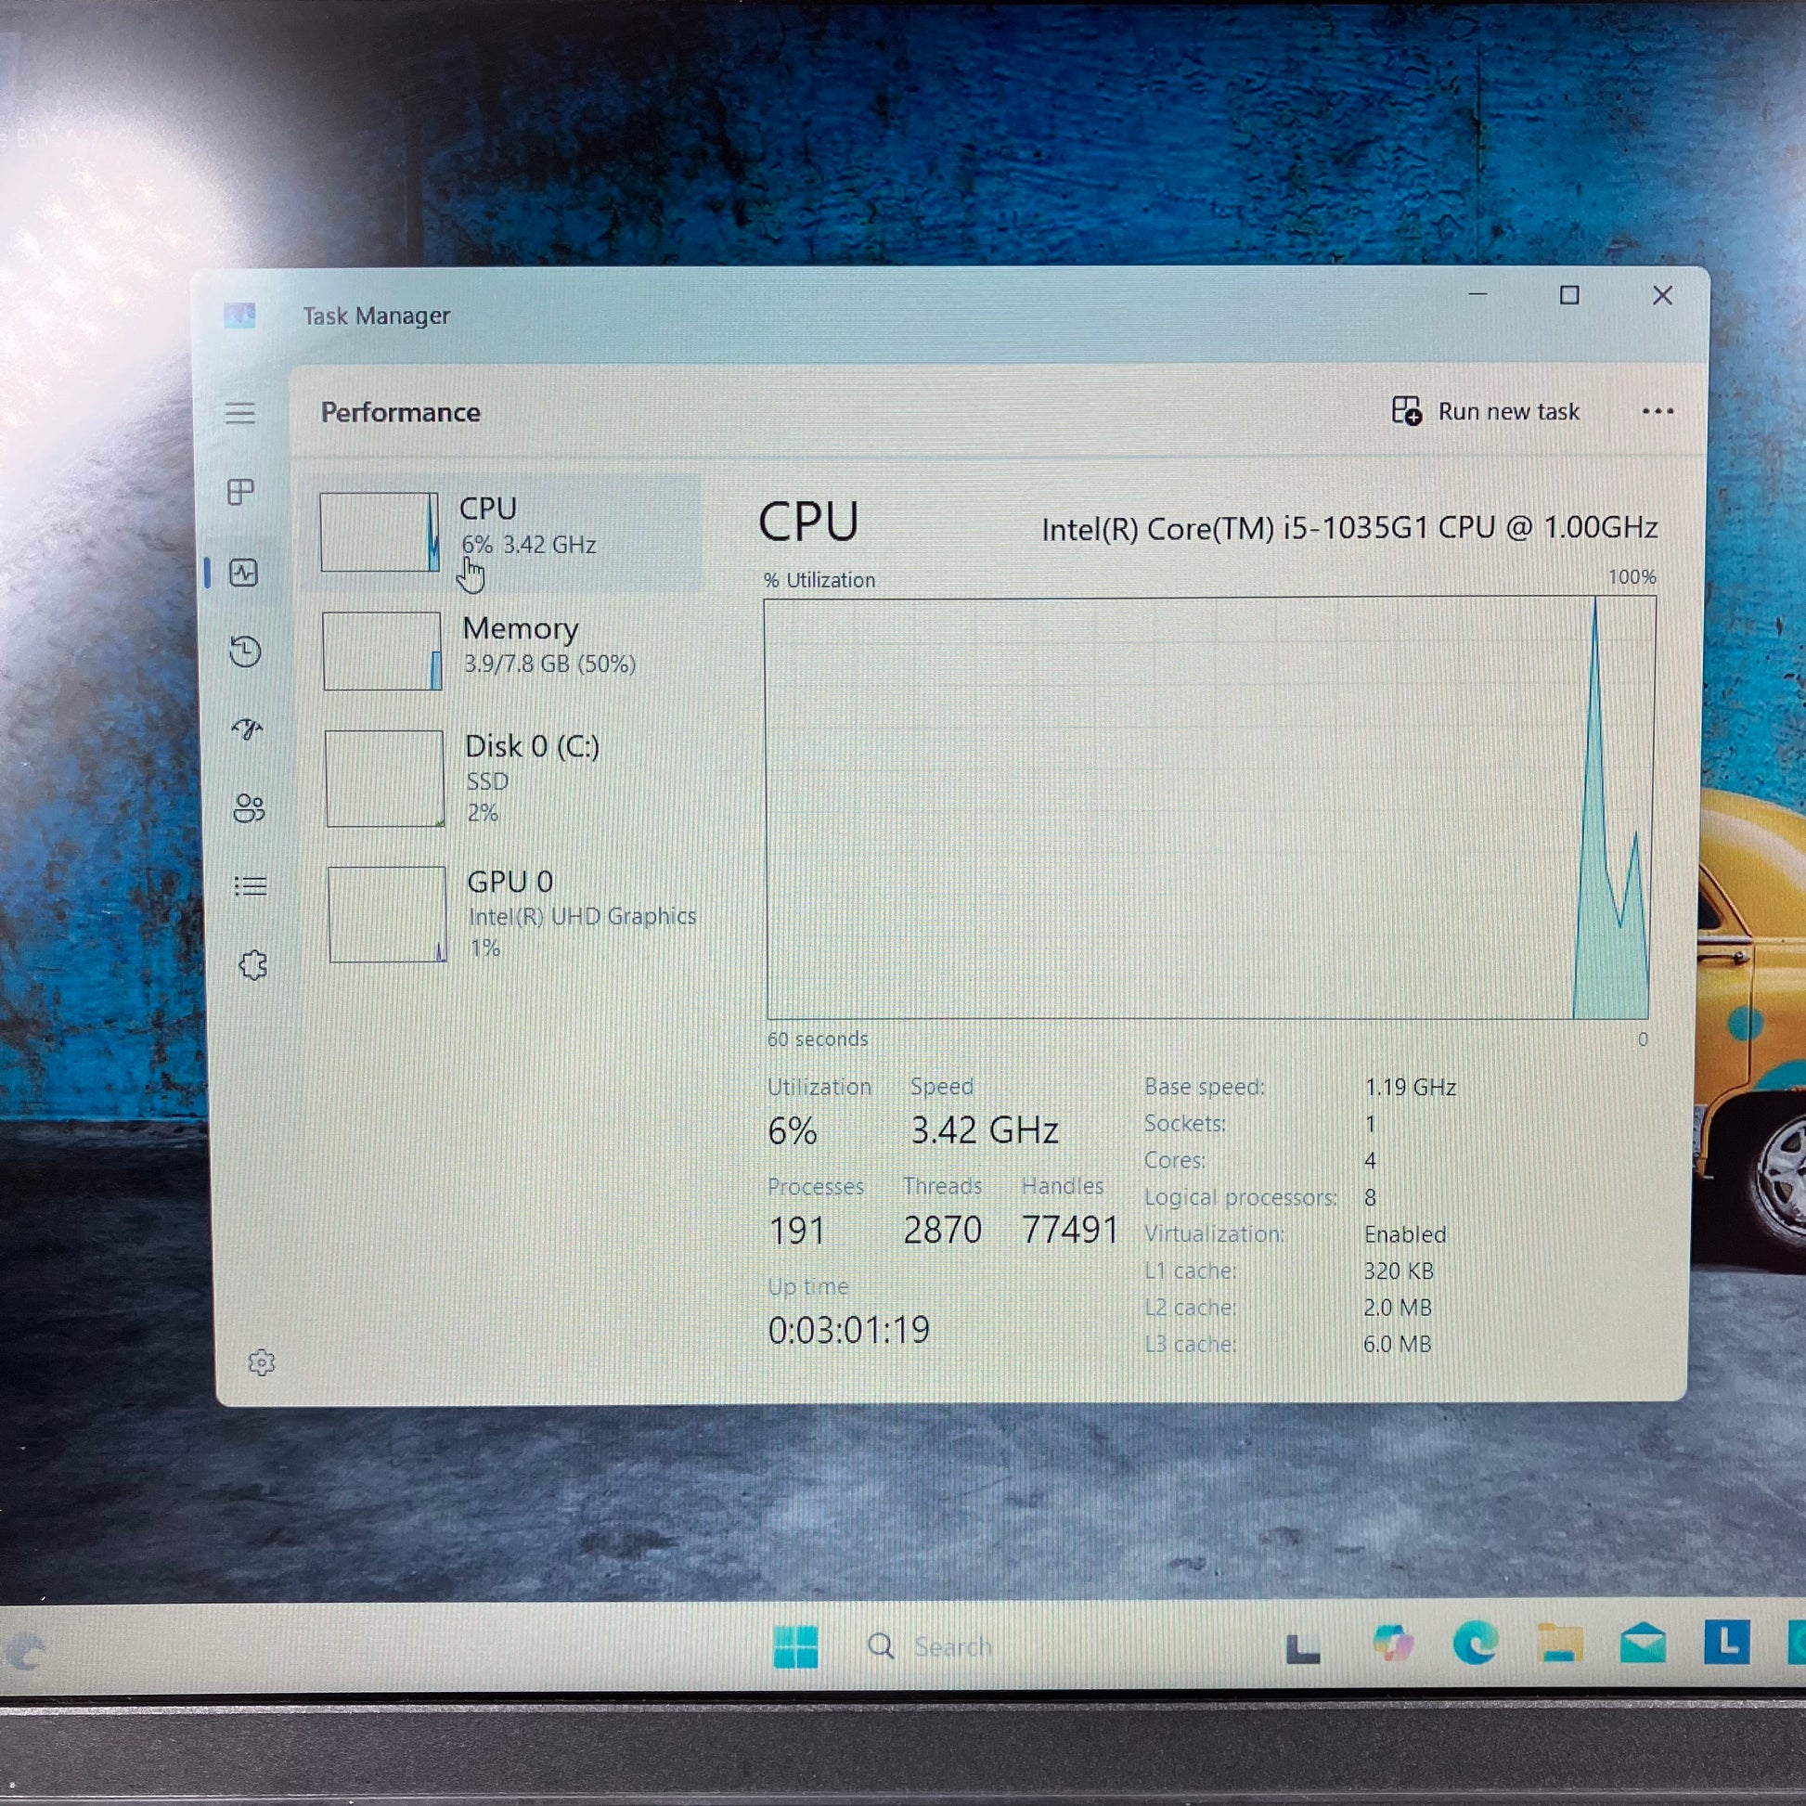Open the Services puzzle-piece icon
Image resolution: width=1806 pixels, height=1806 pixels.
point(252,964)
